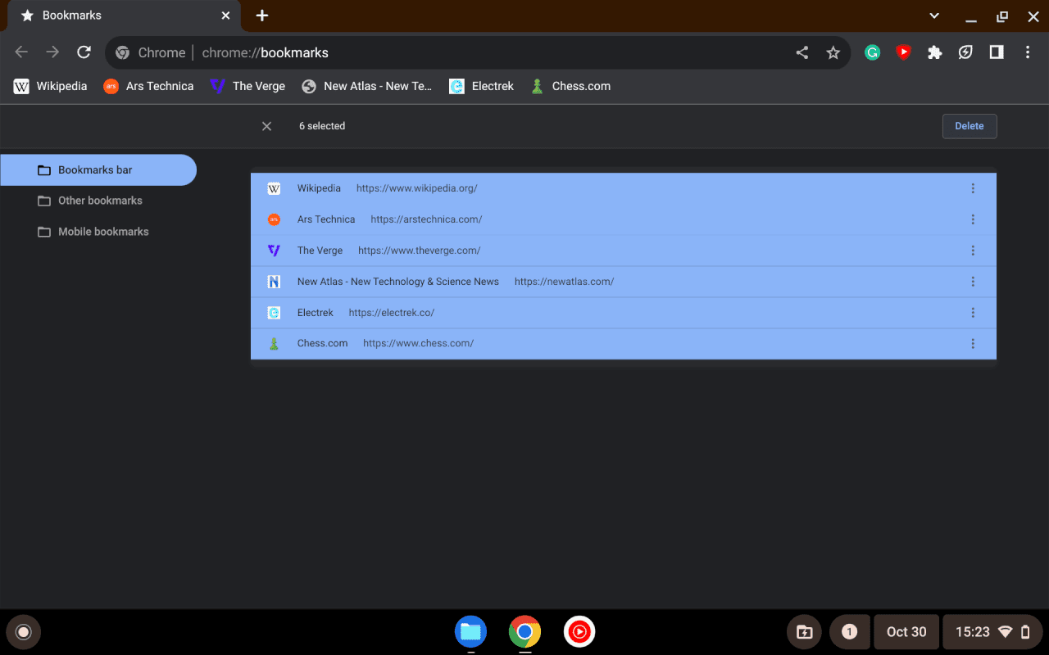Open the Grammarly extension icon

pos(873,52)
